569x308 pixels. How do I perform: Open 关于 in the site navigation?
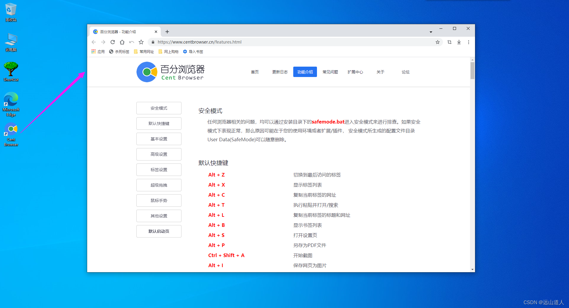click(380, 72)
